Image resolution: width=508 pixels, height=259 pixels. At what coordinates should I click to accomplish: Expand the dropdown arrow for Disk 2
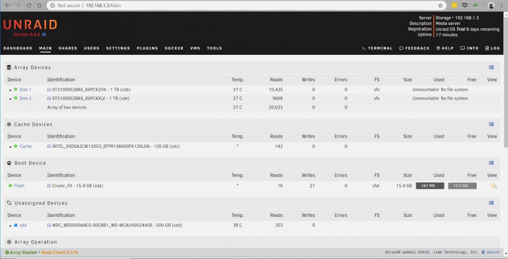coord(10,99)
